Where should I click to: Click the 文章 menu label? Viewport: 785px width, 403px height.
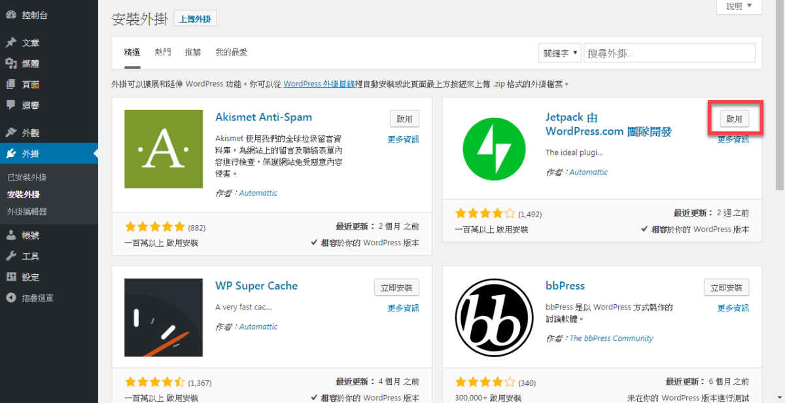tap(31, 43)
